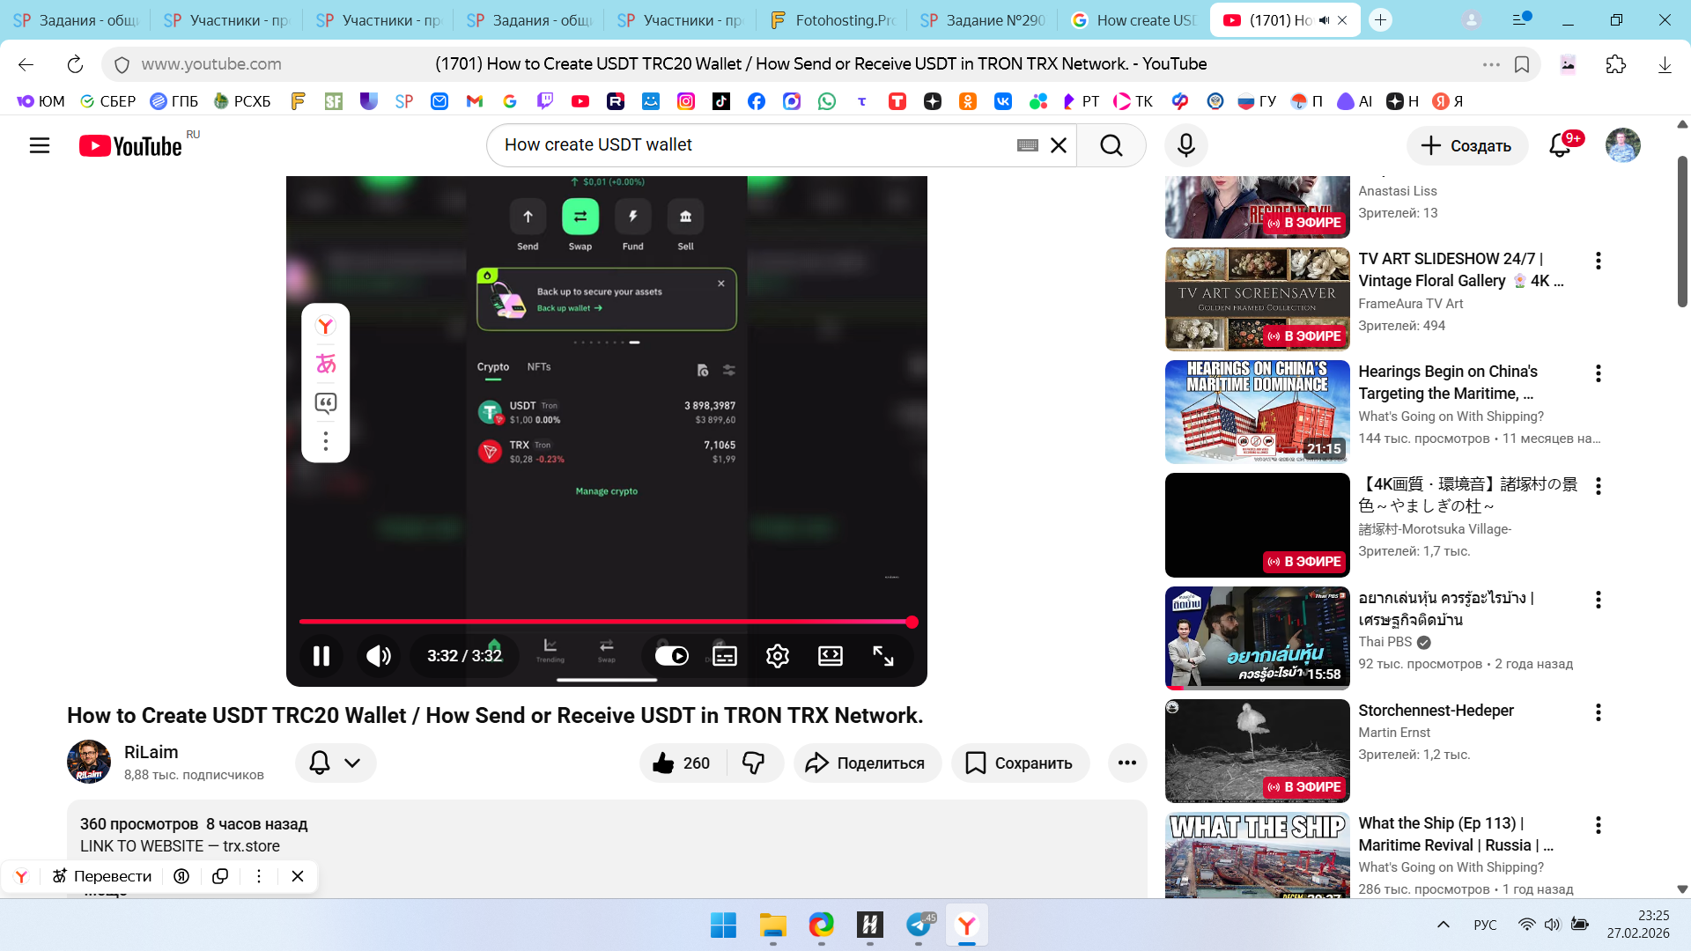This screenshot has width=1691, height=951.
Task: Open video player settings gear
Action: click(778, 656)
